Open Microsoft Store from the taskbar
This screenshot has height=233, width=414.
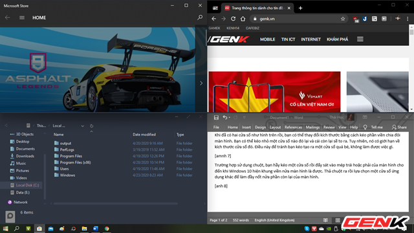39,228
